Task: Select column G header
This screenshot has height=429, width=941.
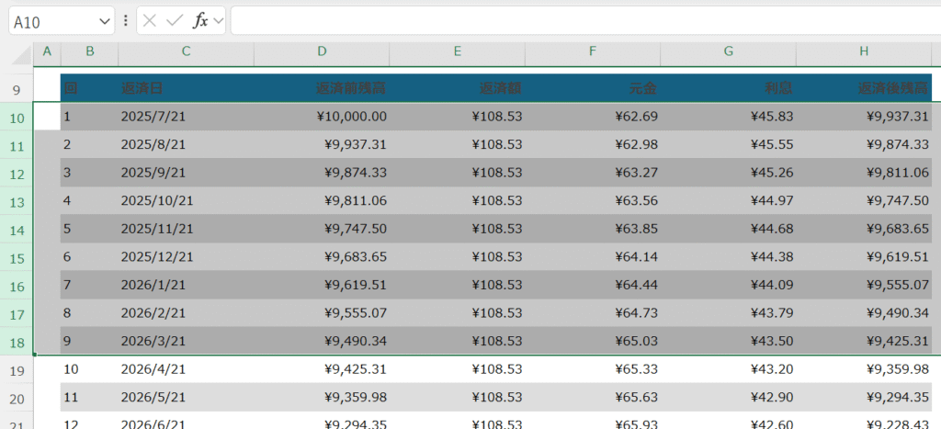Action: [729, 51]
